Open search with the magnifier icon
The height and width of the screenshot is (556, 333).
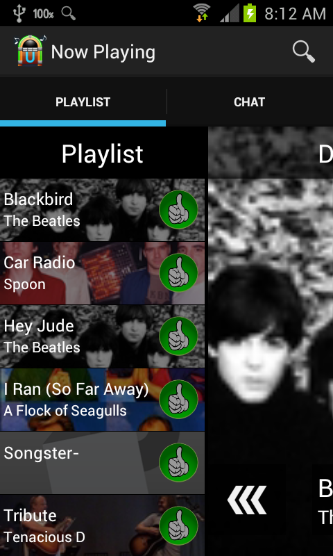[304, 51]
